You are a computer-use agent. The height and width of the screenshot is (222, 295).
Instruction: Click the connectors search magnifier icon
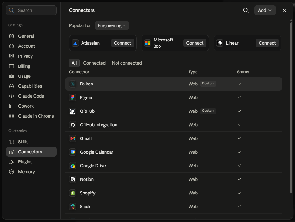pyautogui.click(x=246, y=10)
